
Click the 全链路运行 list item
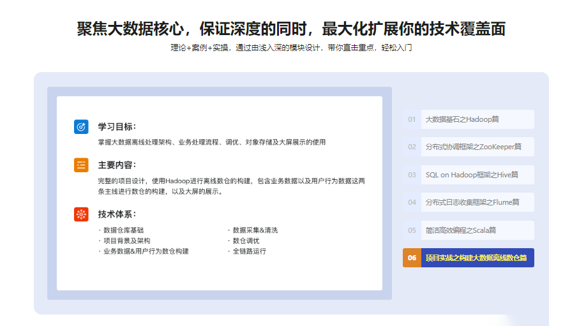click(249, 251)
